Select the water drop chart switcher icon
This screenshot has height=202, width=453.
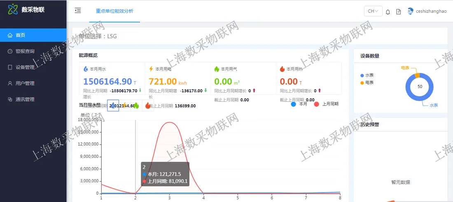click(x=113, y=106)
